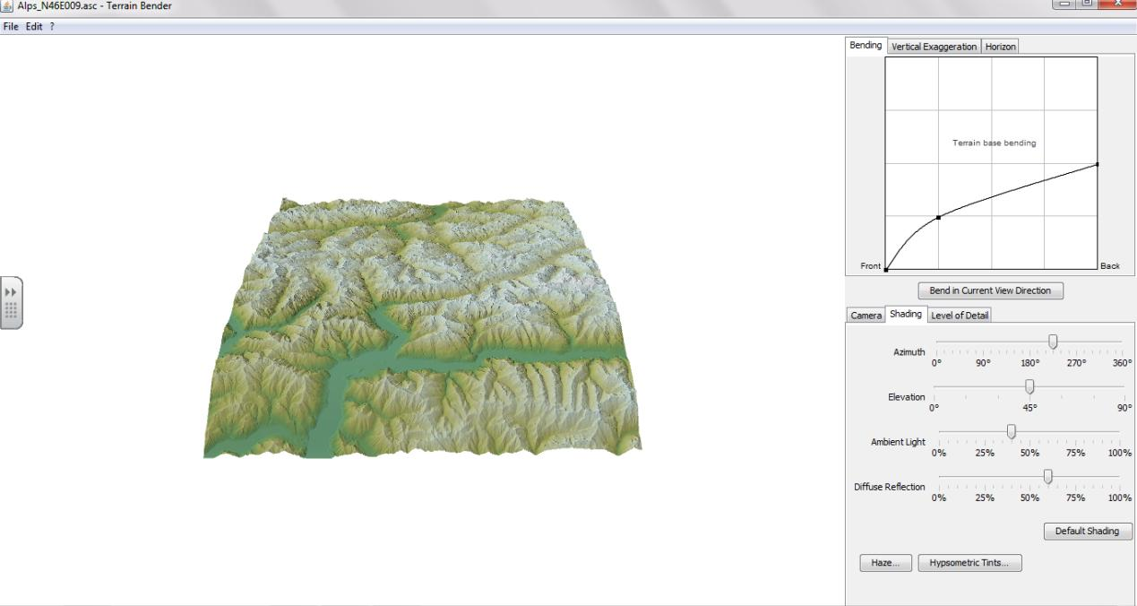Click the 'Ambient Light' label
The height and width of the screenshot is (606, 1137).
[898, 442]
